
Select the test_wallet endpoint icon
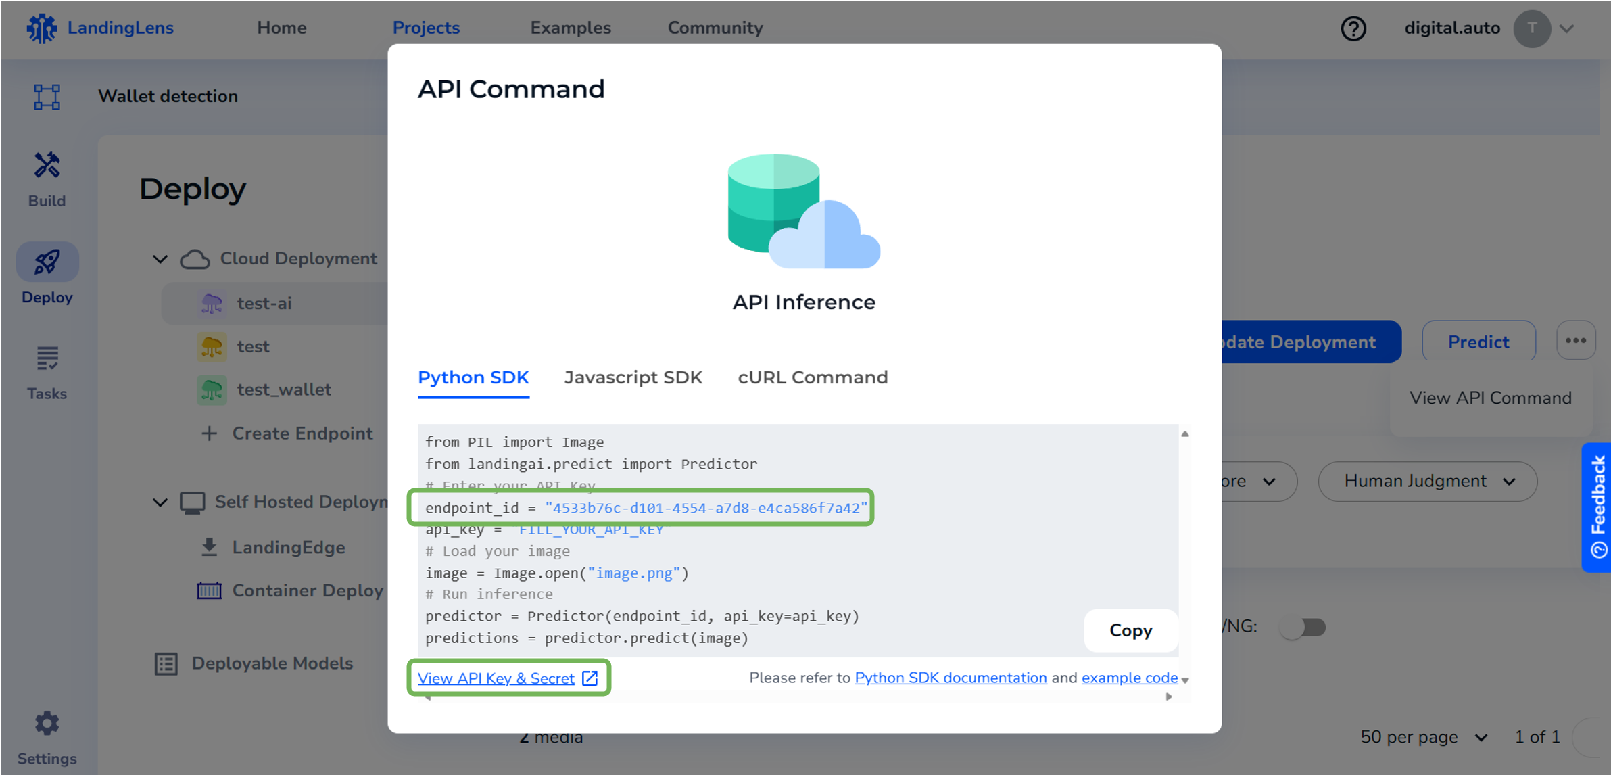point(211,390)
